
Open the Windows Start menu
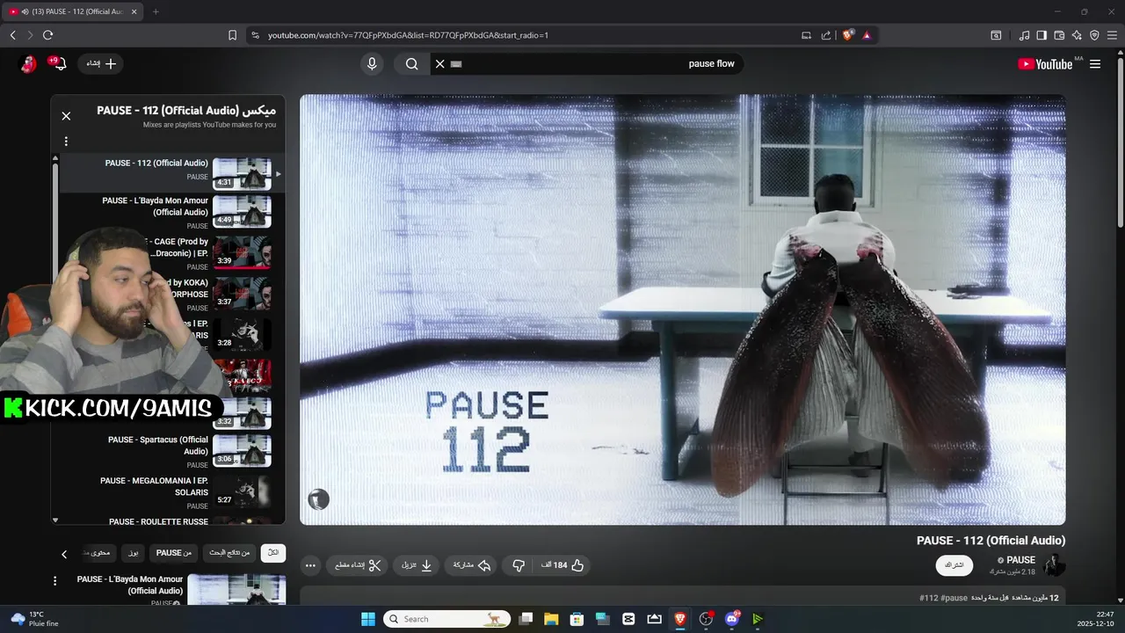368,619
